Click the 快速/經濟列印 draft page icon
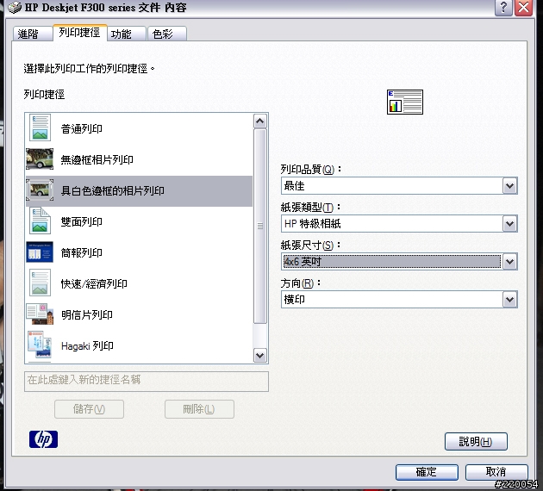The image size is (543, 491). (40, 283)
